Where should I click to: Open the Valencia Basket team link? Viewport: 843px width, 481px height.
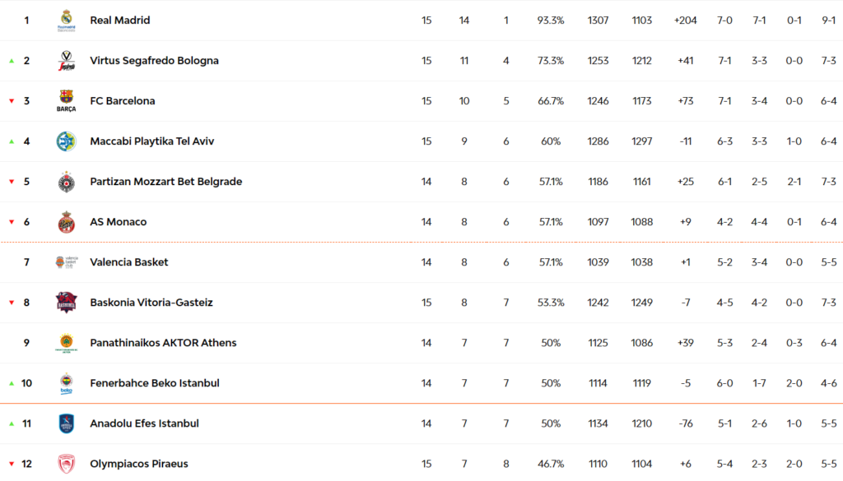(x=128, y=261)
